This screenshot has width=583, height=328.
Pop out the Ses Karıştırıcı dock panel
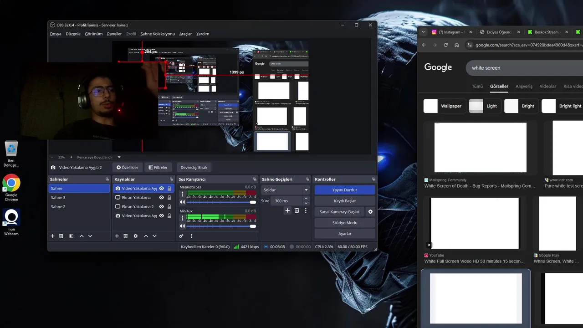pos(255,179)
